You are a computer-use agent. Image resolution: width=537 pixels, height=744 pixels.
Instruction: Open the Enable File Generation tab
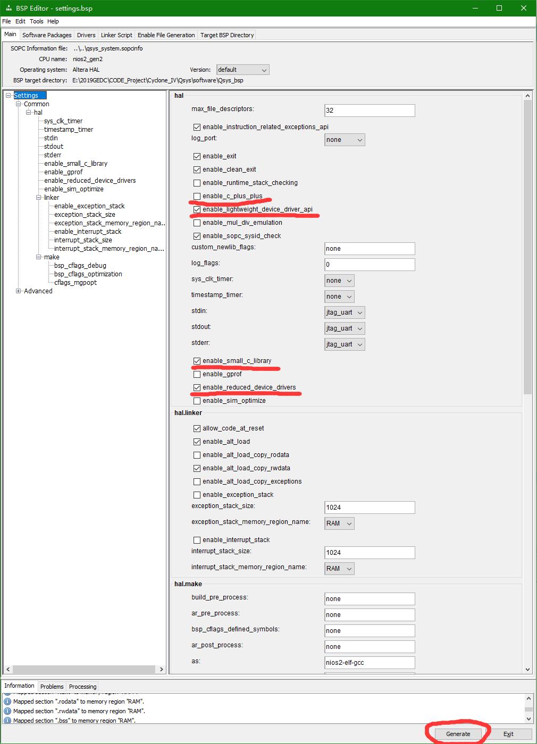click(x=166, y=35)
